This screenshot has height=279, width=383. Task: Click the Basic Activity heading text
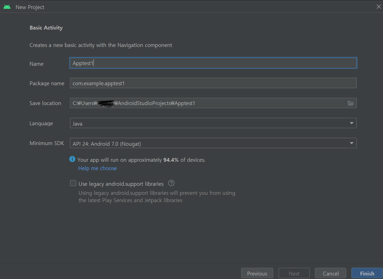[46, 28]
